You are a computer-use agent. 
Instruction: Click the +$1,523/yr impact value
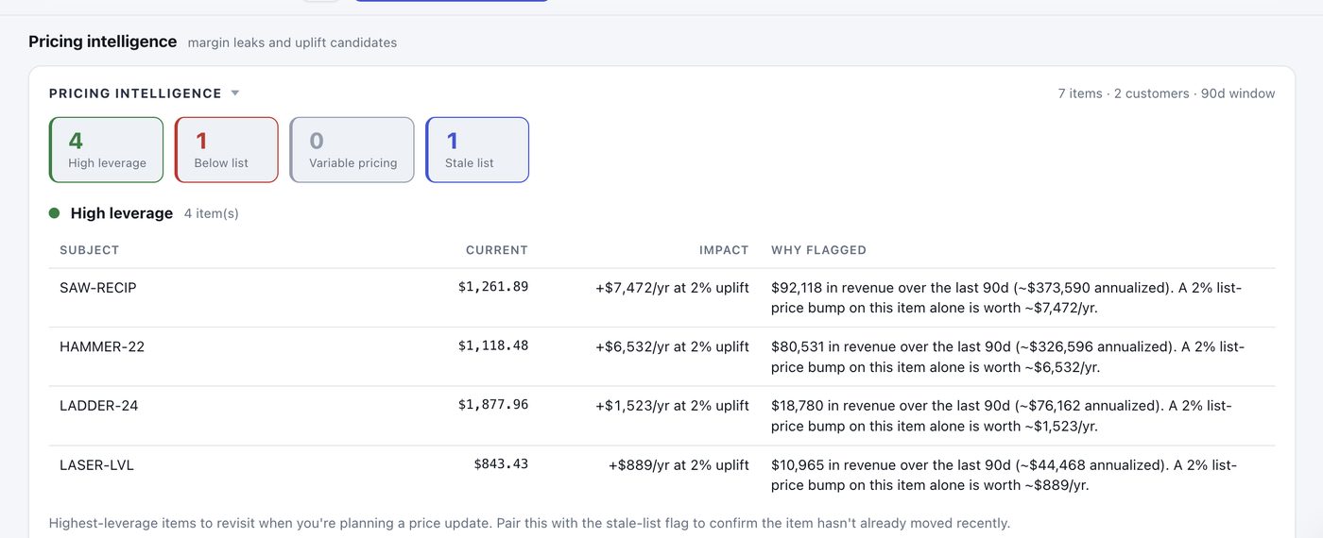pos(672,406)
